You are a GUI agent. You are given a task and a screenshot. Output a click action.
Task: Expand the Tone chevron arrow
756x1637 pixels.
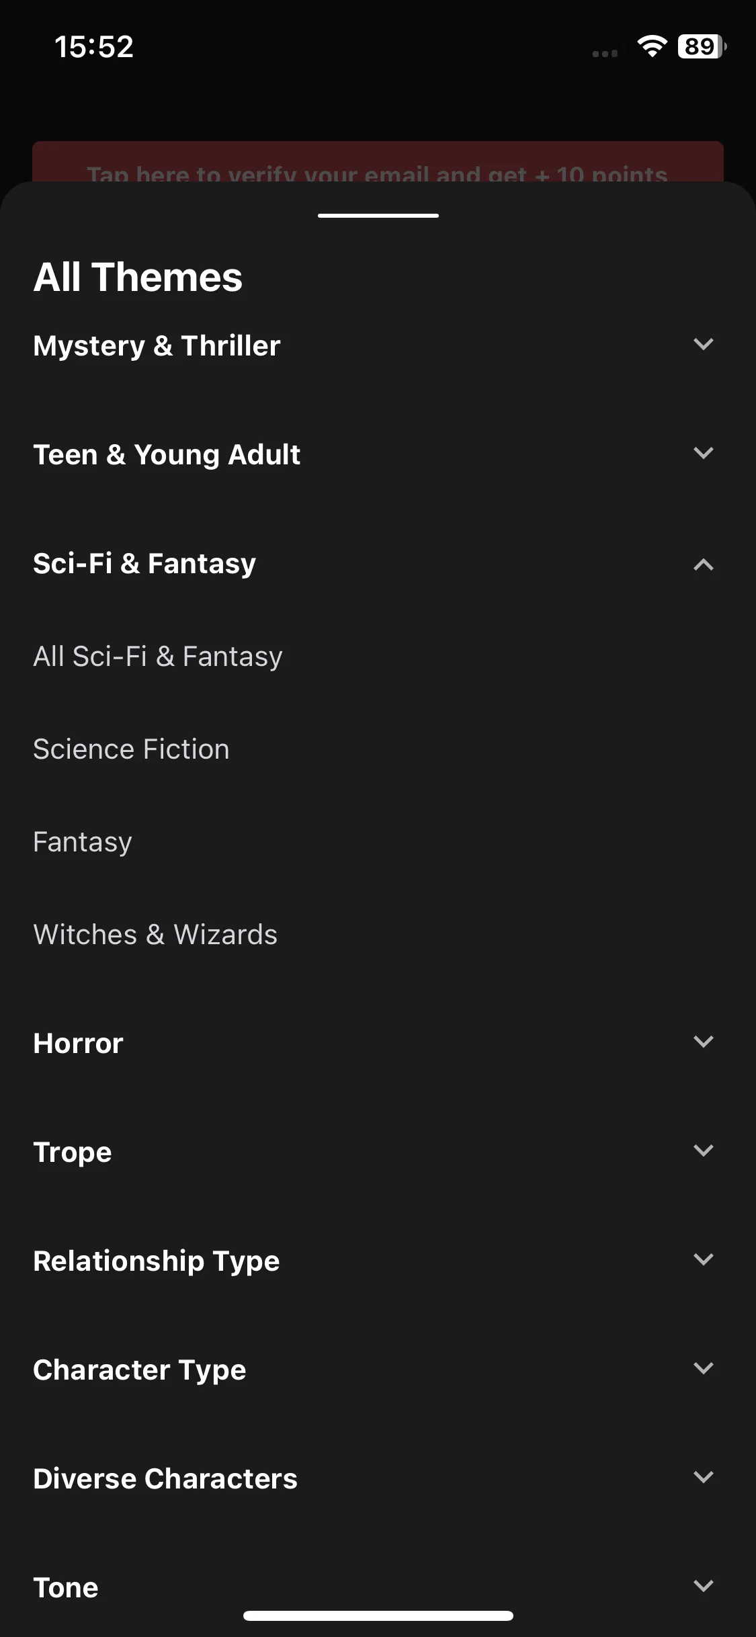click(703, 1587)
